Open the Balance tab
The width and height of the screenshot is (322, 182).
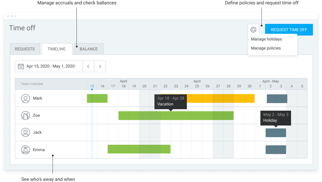click(x=89, y=49)
